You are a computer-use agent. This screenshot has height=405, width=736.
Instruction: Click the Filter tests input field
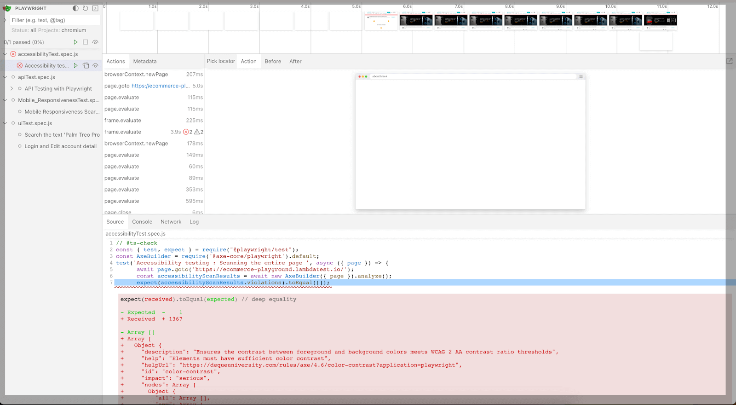[x=54, y=20]
